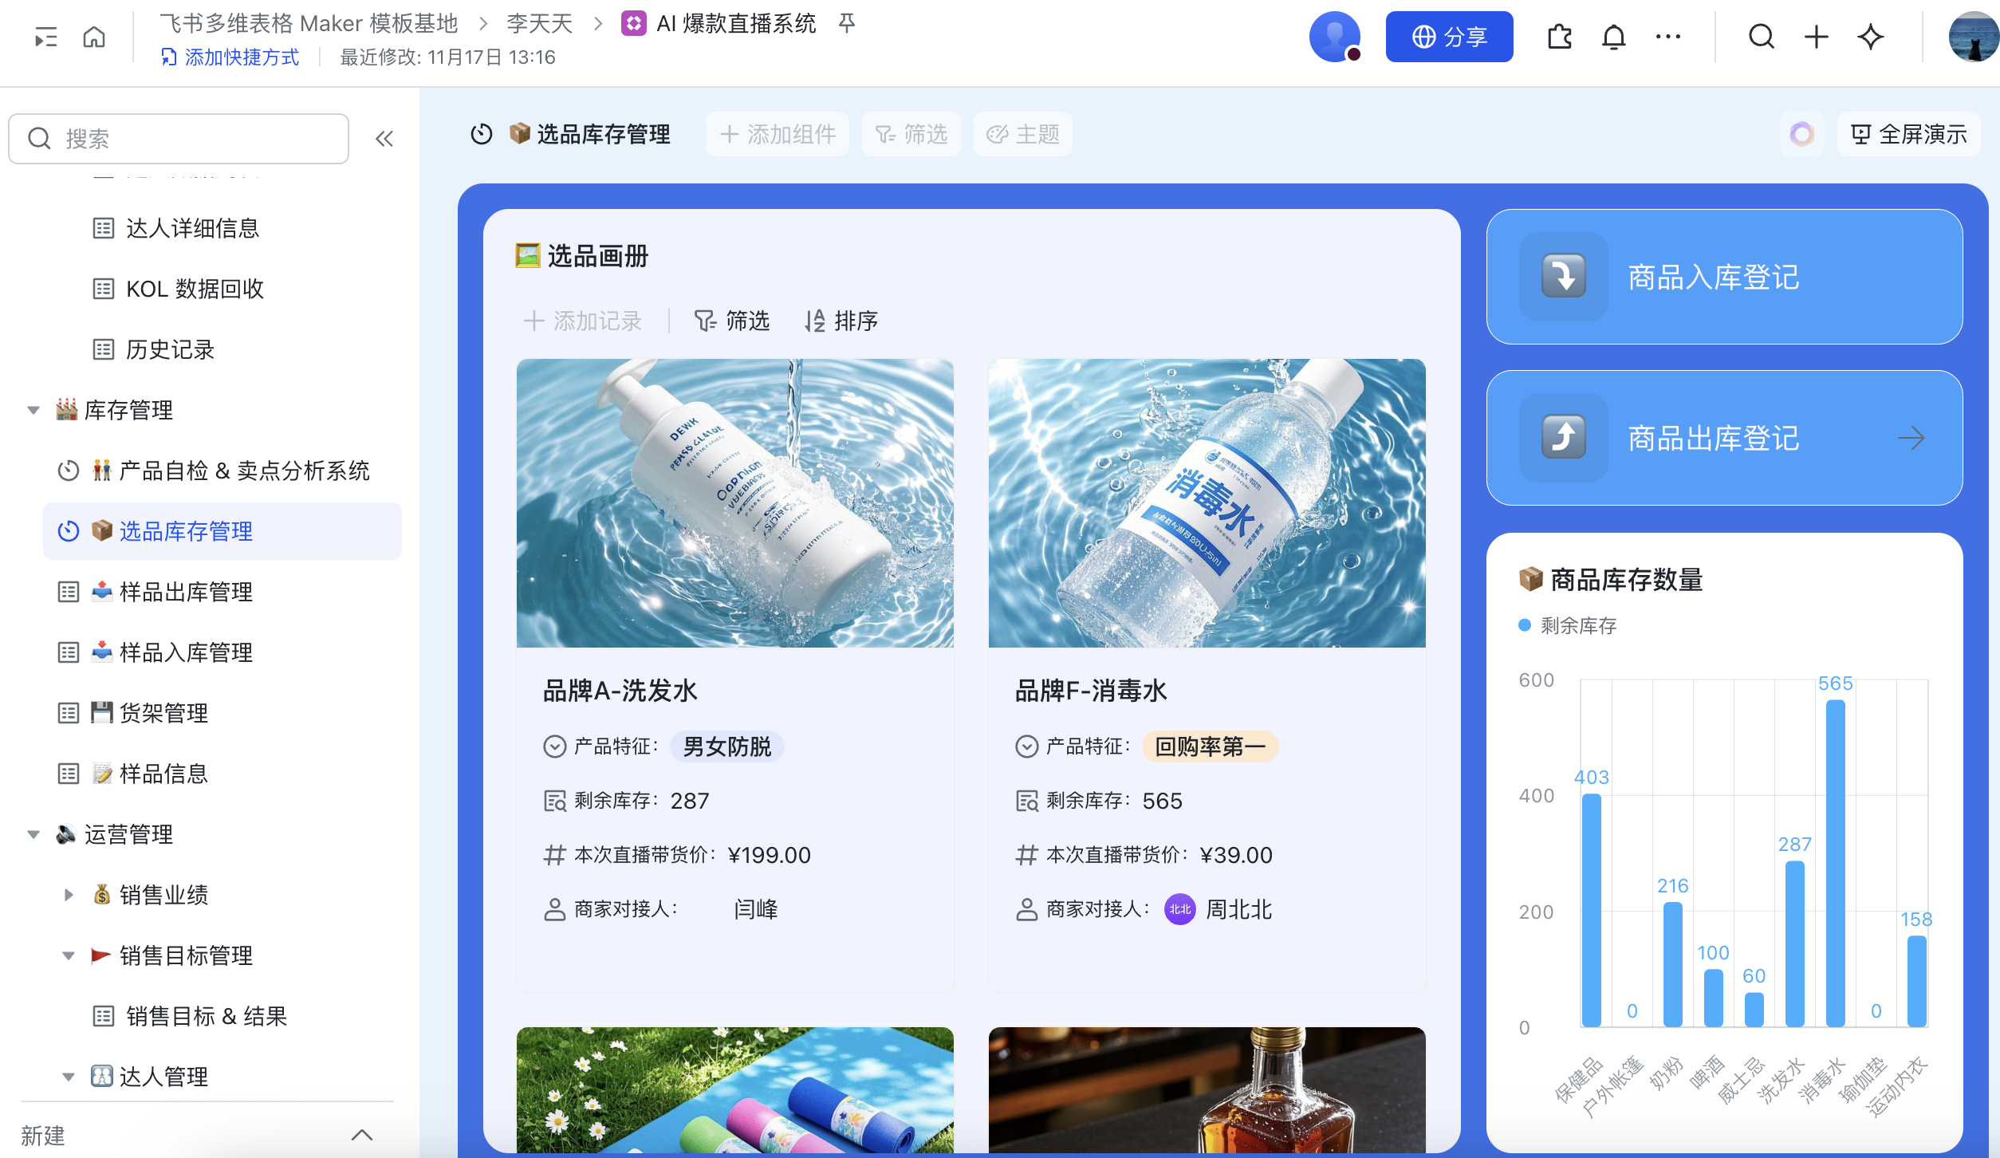Toggle the 剩余库存 chart legend
Image resolution: width=2000 pixels, height=1158 pixels.
point(1568,626)
